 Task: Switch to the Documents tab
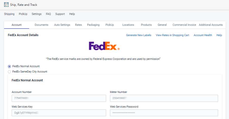point(42,25)
